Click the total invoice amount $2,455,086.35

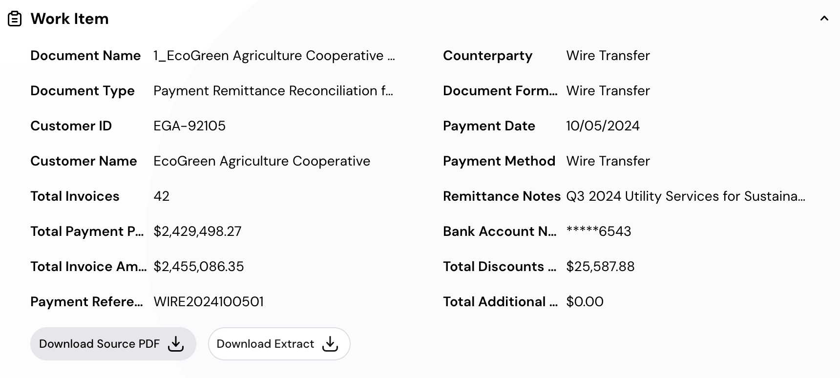pyautogui.click(x=198, y=267)
